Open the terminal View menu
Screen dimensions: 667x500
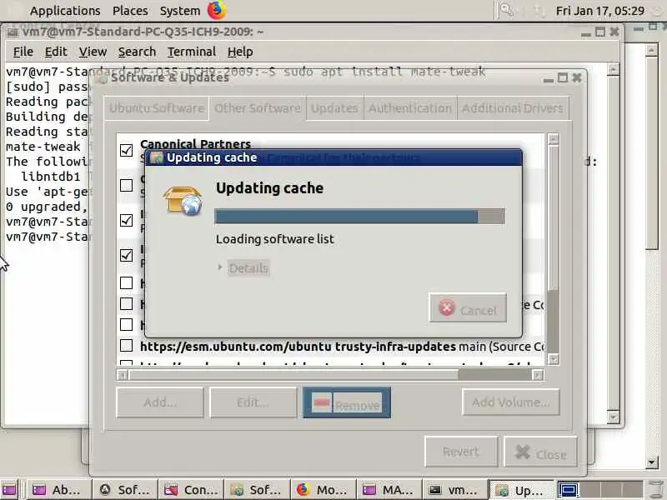[x=93, y=52]
